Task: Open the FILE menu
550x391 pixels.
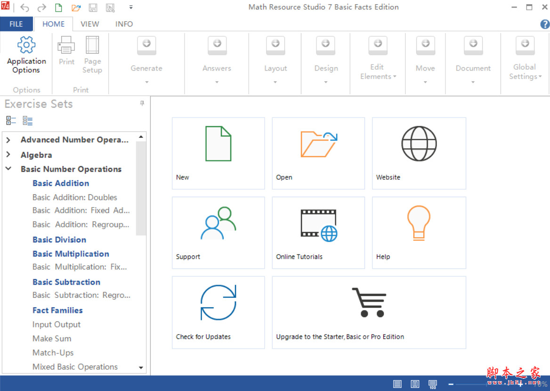Action: tap(16, 24)
